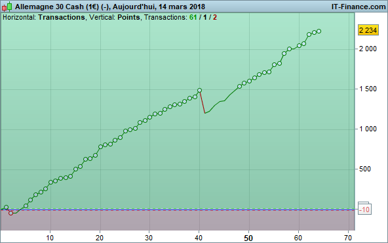Click the candlestick icon in title bar
This screenshot has height=243, width=388.
pos(7,7)
